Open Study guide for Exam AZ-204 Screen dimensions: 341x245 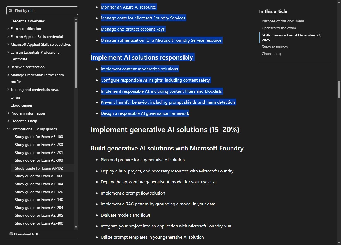point(39,208)
